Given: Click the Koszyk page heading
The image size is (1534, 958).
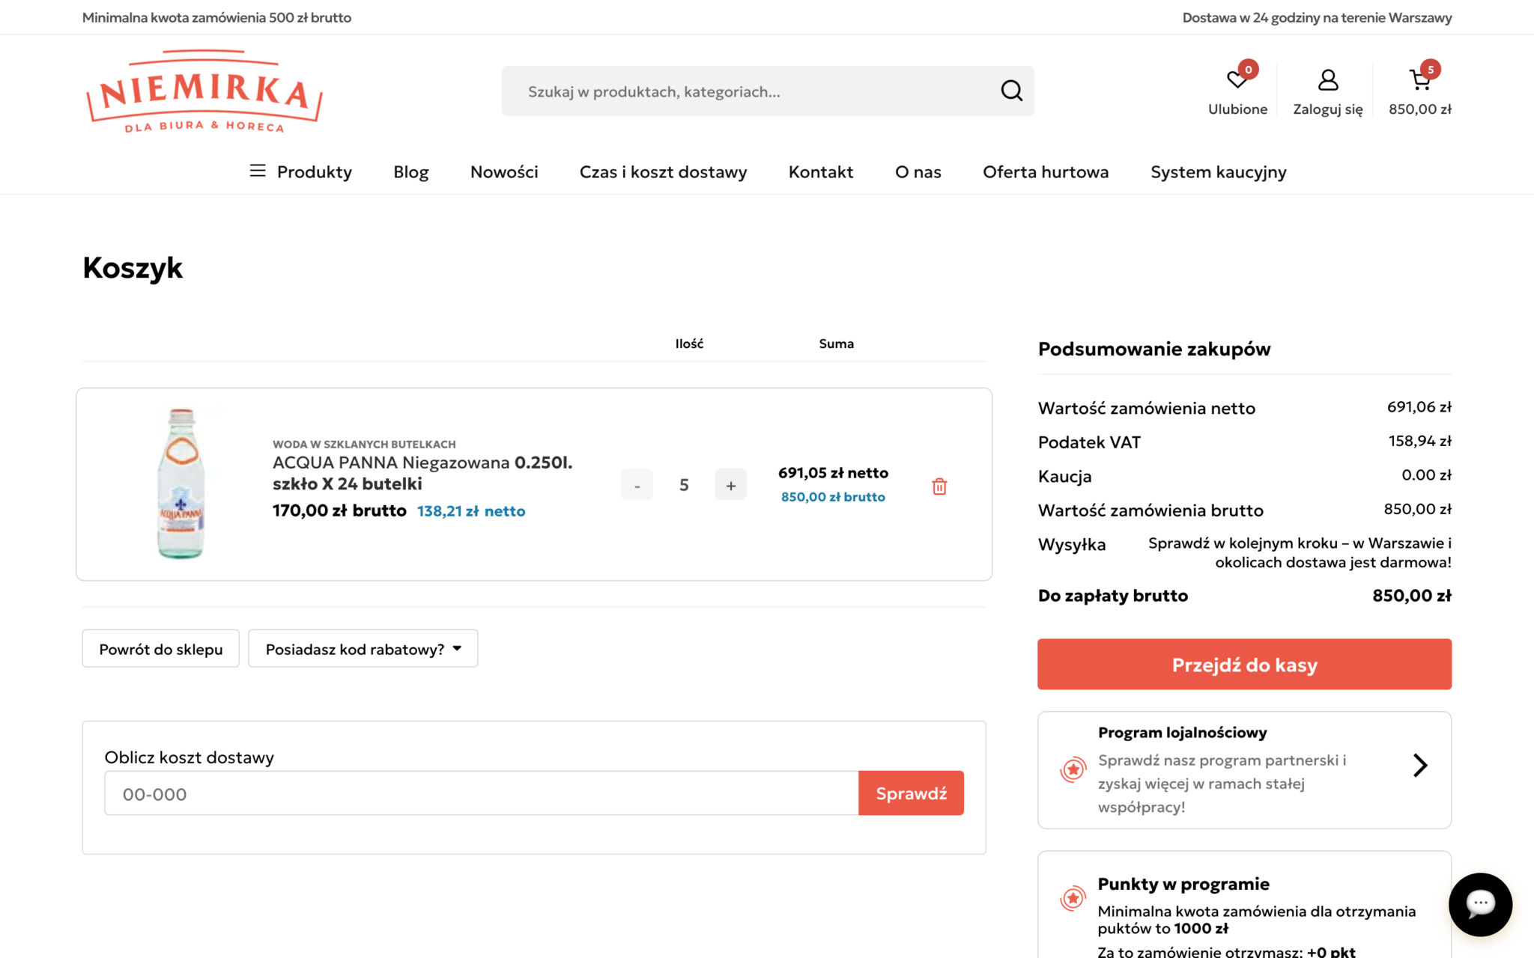Looking at the screenshot, I should point(133,268).
